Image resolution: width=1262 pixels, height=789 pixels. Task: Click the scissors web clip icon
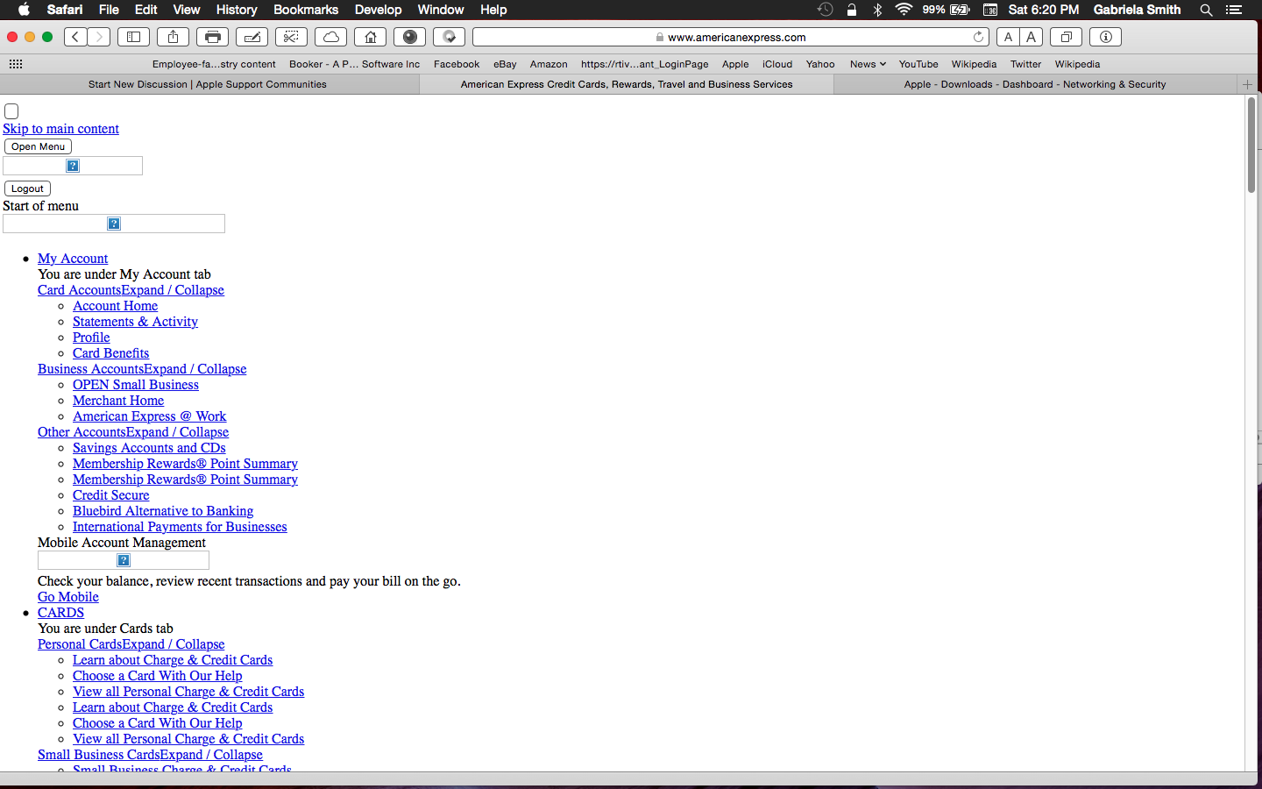click(291, 37)
